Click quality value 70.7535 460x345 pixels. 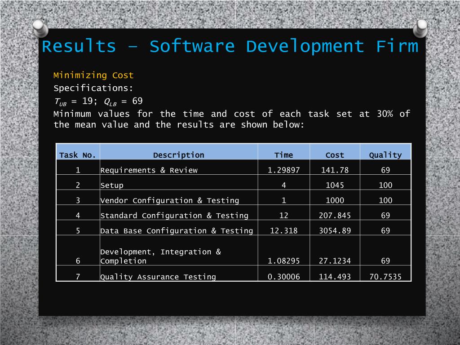(385, 277)
